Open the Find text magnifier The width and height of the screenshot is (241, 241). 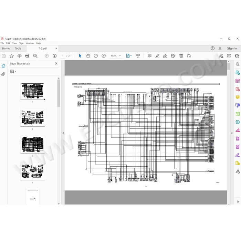click(x=35, y=56)
